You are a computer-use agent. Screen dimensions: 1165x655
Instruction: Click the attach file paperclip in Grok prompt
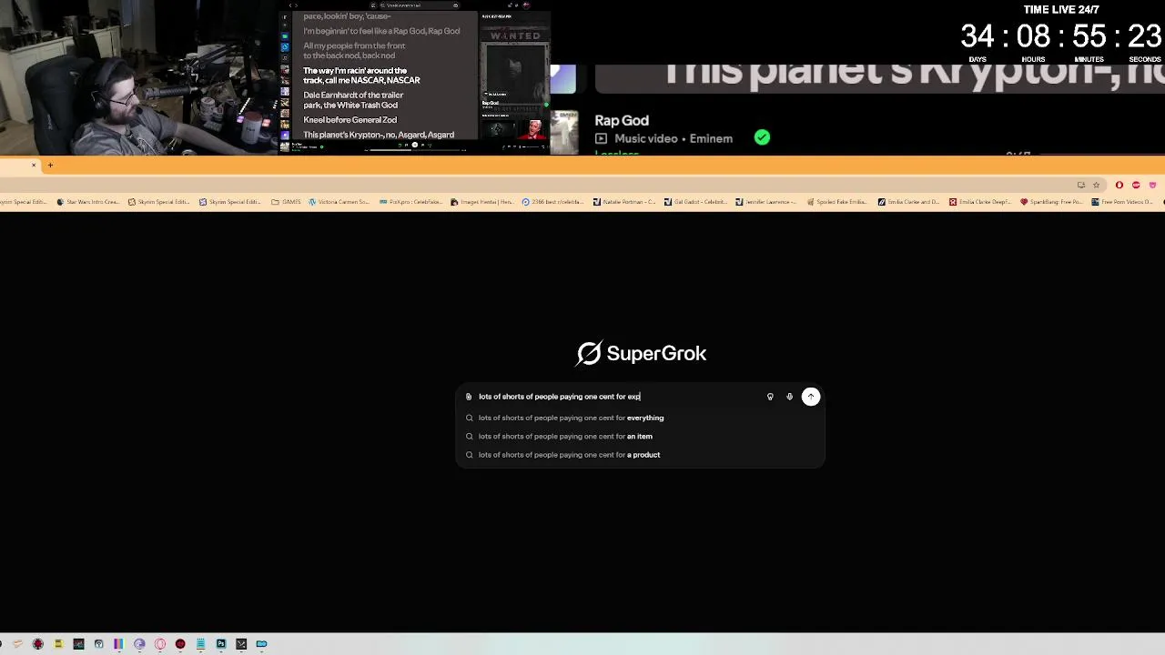pyautogui.click(x=469, y=397)
